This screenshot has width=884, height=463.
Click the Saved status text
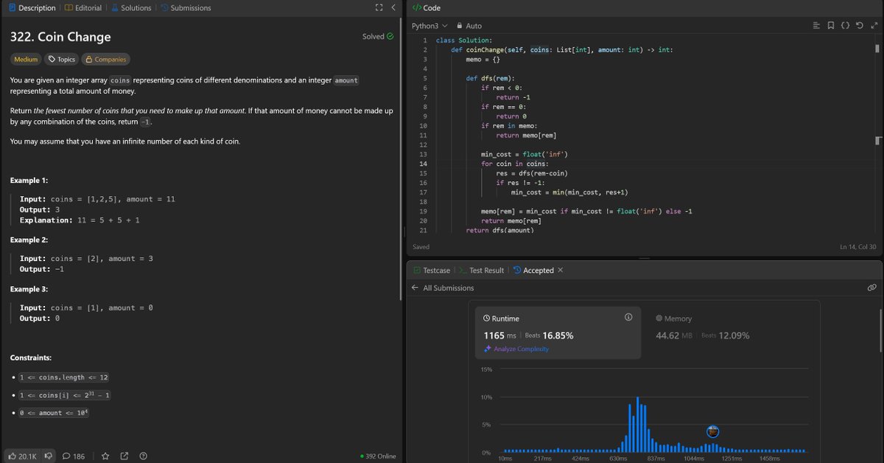click(x=421, y=247)
